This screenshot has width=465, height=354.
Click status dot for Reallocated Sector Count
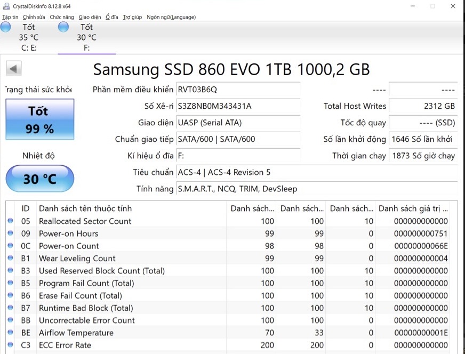point(10,221)
